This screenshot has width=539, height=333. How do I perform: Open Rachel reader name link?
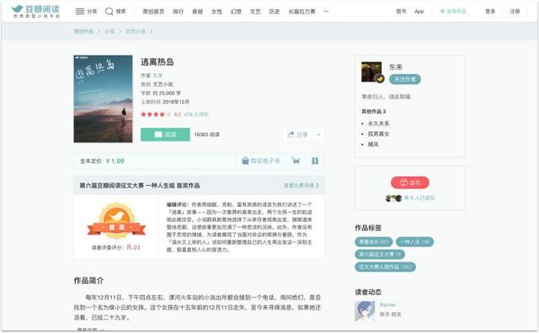[387, 305]
